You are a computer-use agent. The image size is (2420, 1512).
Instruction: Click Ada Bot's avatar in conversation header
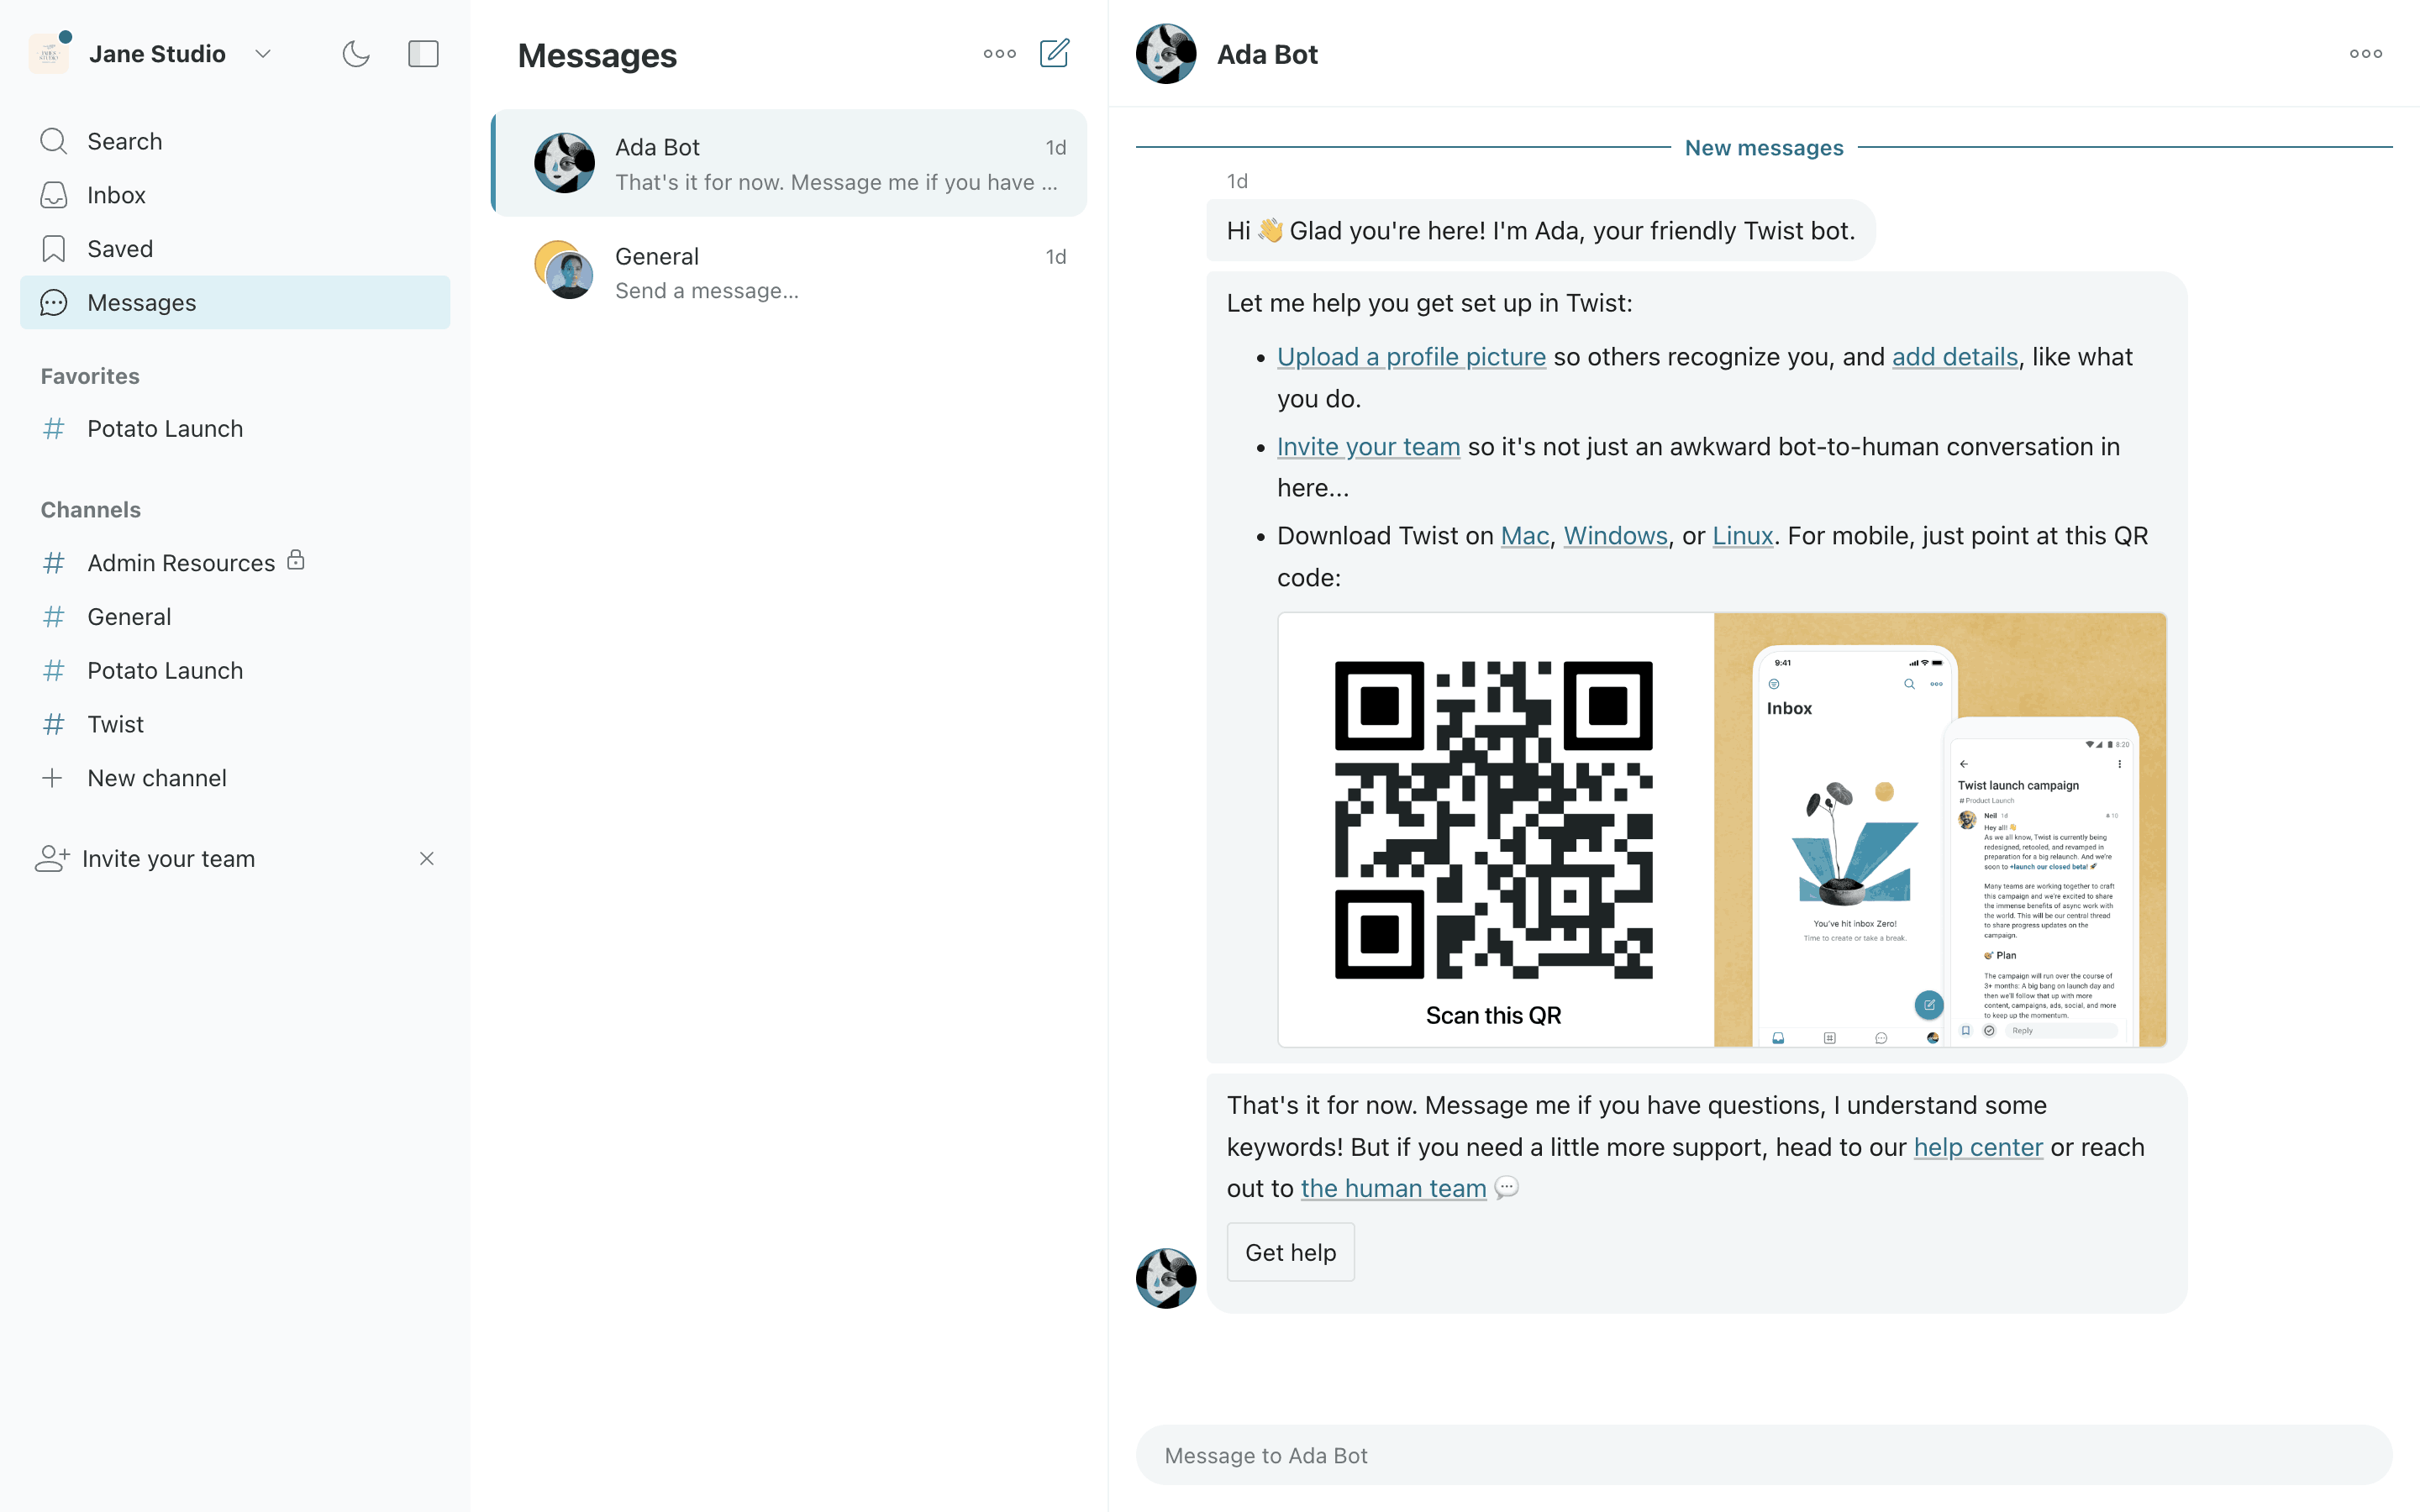coord(1165,54)
